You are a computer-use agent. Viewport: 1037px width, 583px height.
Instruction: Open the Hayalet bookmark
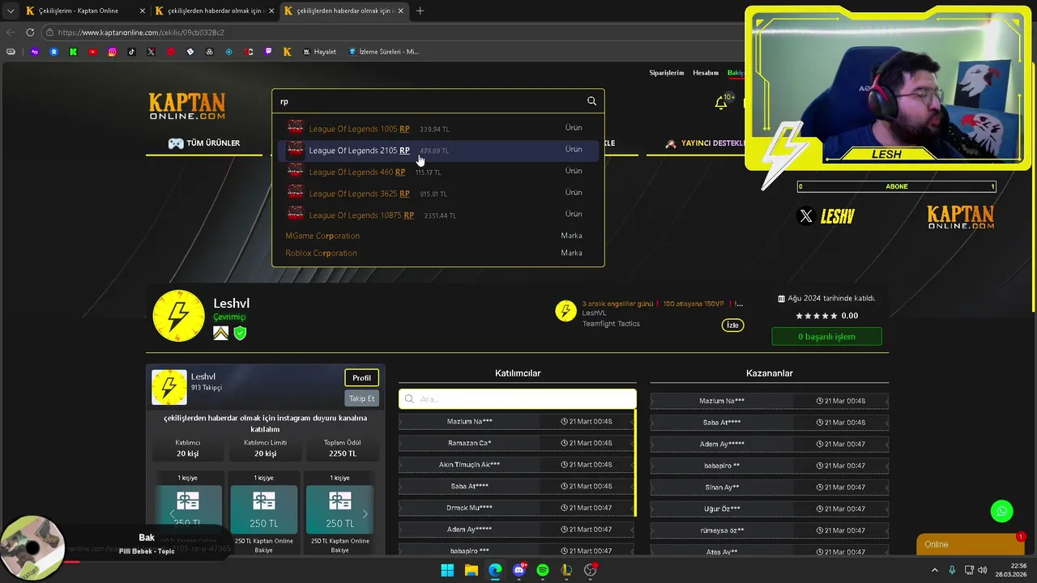[x=319, y=52]
